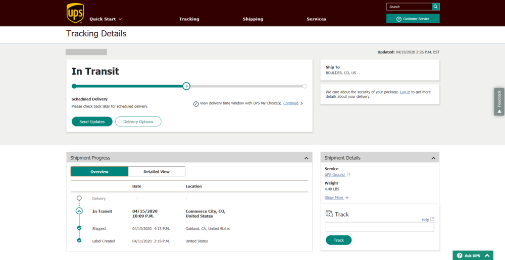Click the UPS shield logo
Viewport: 505px width, 260px height.
point(75,13)
